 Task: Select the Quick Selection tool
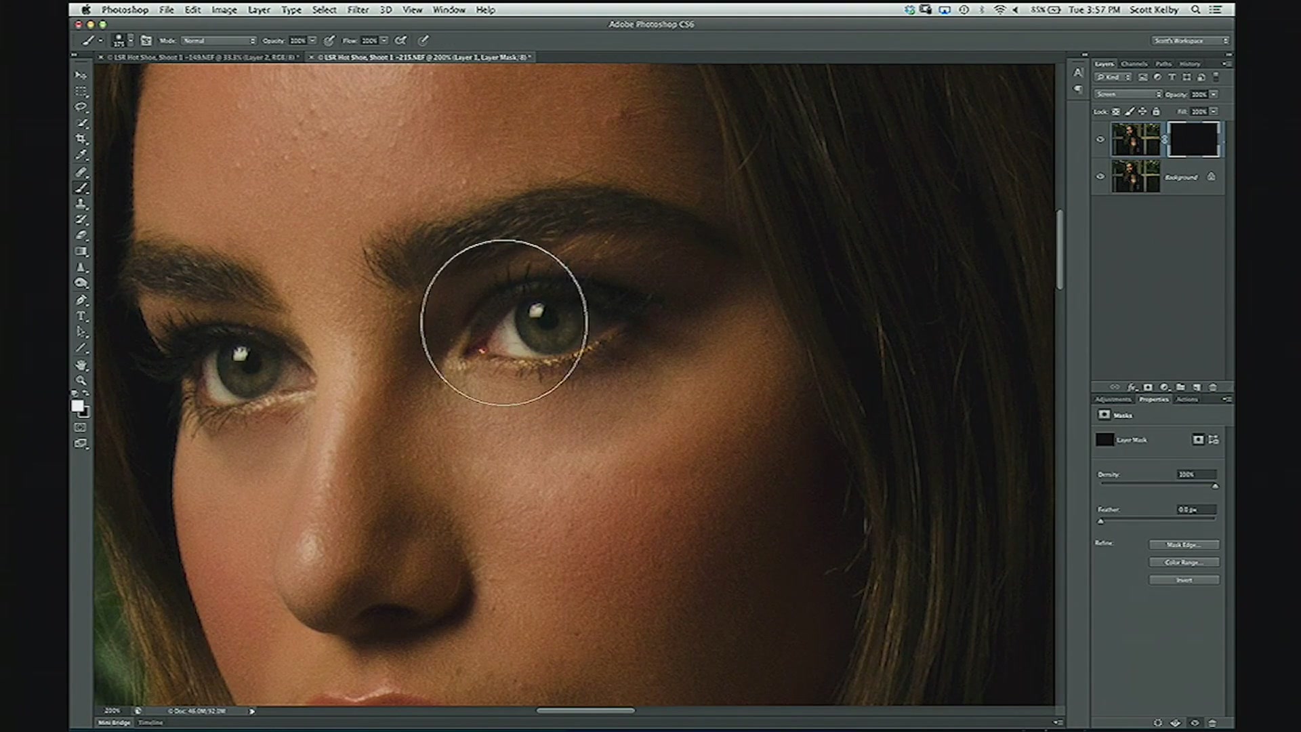pyautogui.click(x=81, y=123)
